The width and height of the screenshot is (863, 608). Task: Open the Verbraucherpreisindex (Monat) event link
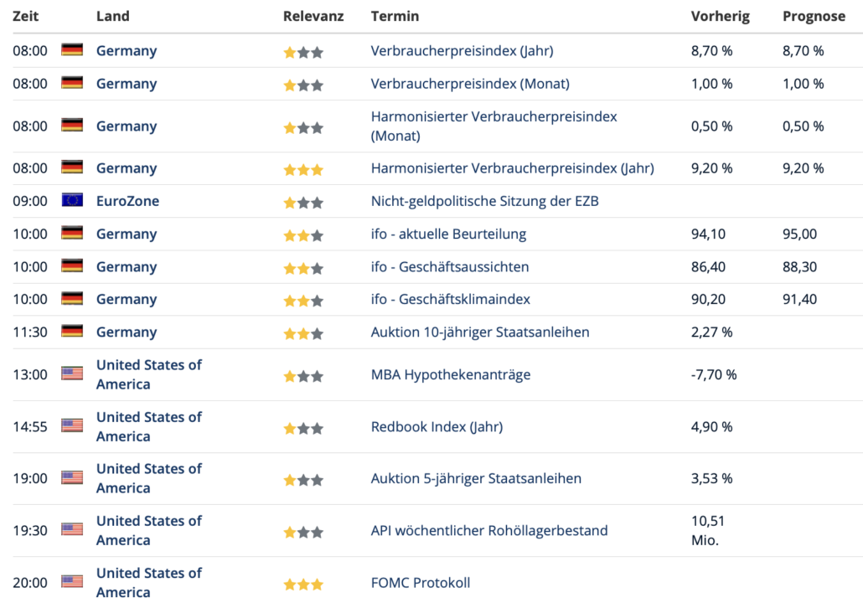(470, 84)
